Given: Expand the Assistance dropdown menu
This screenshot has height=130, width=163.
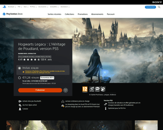Looking at the screenshot, I should coord(65,7).
